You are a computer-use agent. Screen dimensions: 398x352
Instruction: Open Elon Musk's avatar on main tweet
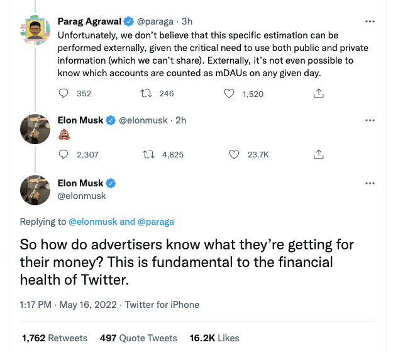35,190
